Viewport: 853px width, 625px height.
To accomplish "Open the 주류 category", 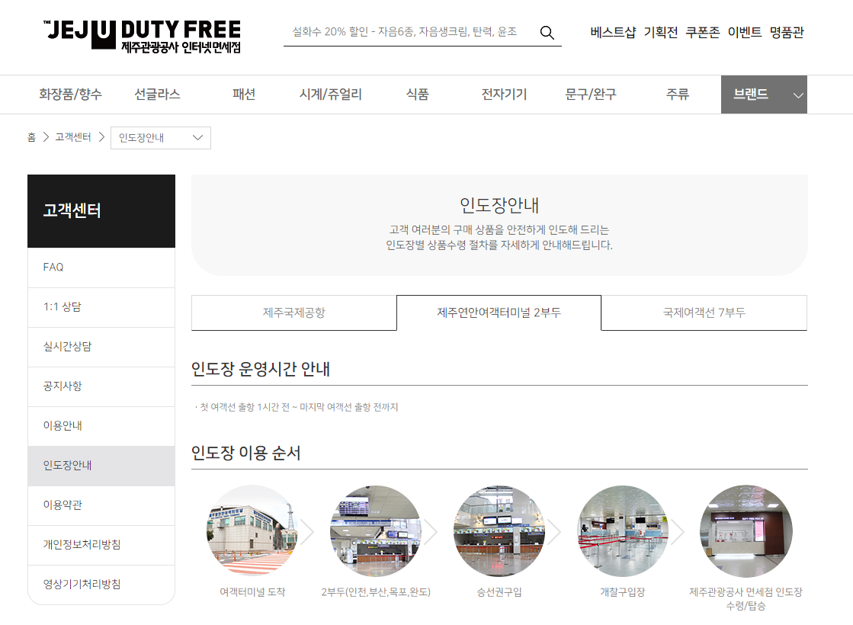I will (x=677, y=94).
